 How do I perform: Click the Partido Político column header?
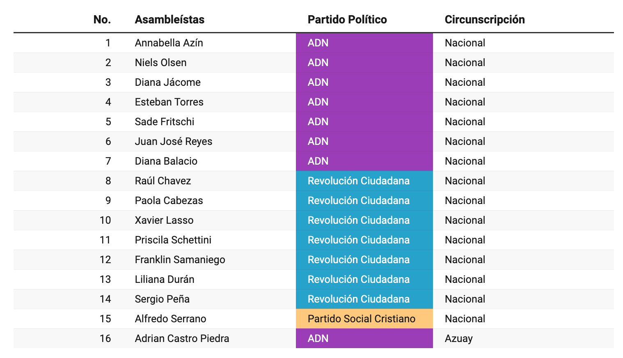coord(347,20)
